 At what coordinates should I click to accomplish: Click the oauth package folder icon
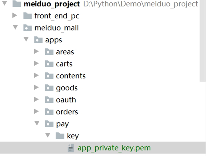click(49, 100)
